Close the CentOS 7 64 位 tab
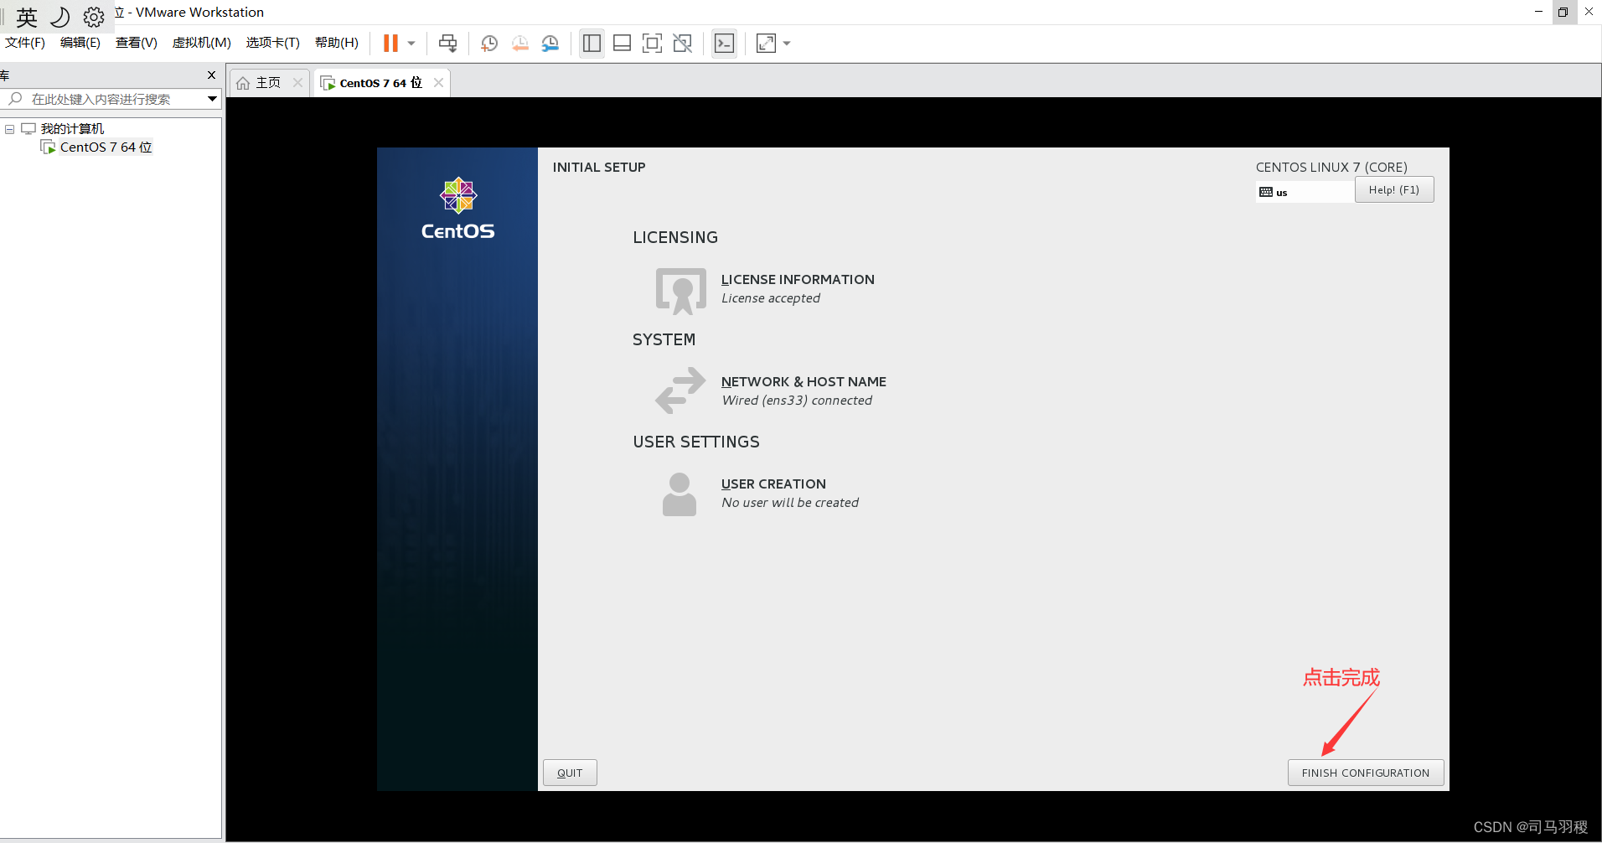1602x843 pixels. click(x=438, y=82)
